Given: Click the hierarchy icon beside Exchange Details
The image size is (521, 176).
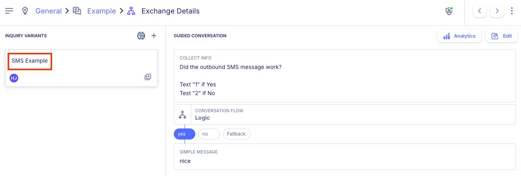Looking at the screenshot, I should click(131, 11).
